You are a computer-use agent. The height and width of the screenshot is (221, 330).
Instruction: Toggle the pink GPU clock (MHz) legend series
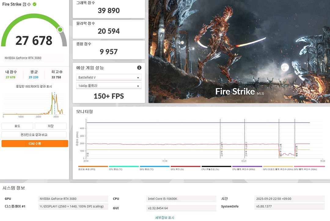(x=309, y=168)
